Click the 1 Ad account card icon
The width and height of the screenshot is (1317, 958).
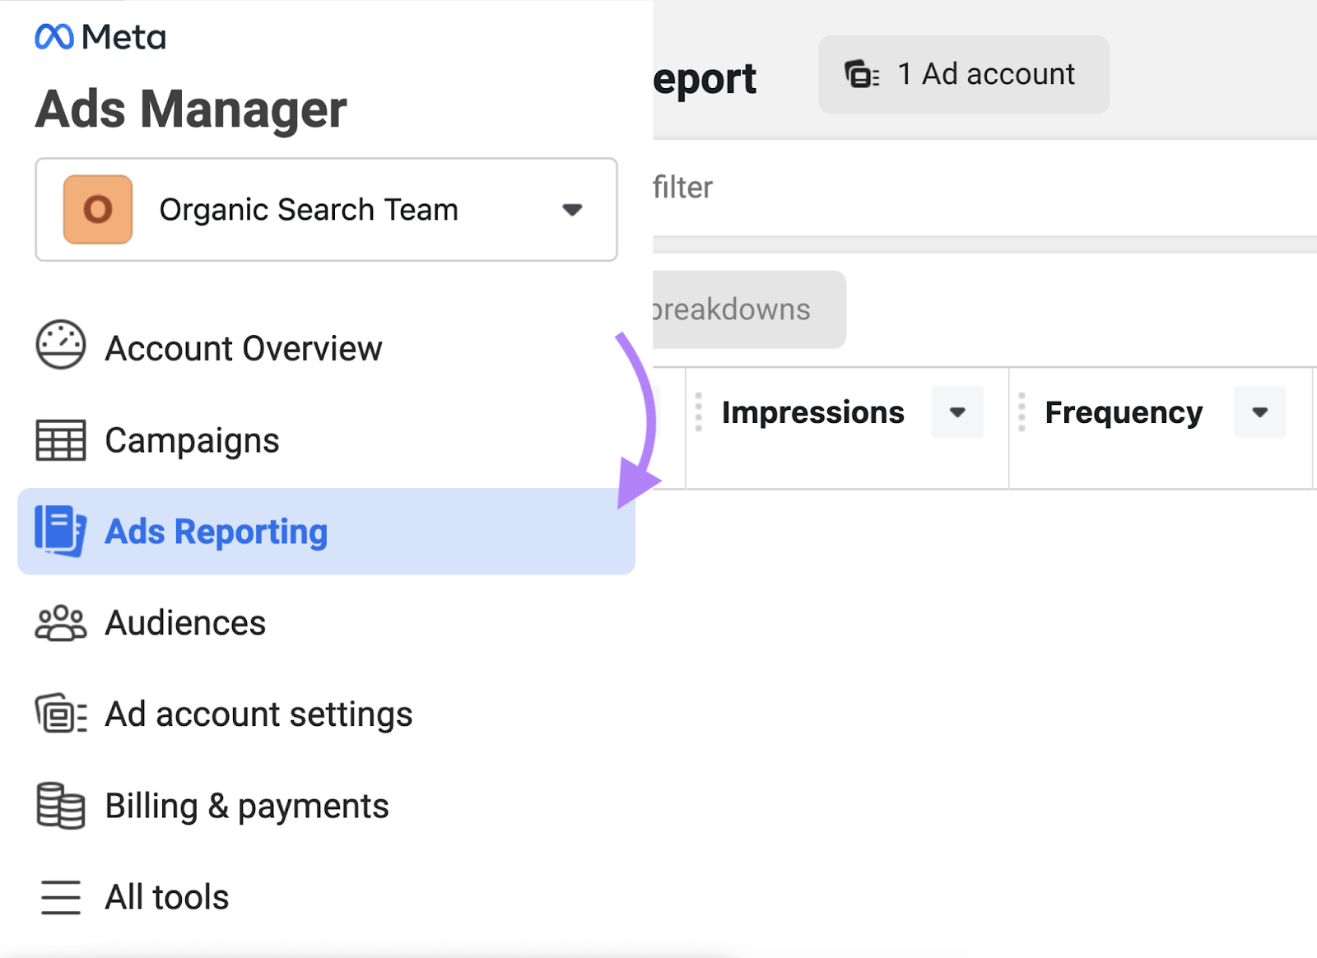[x=860, y=73]
